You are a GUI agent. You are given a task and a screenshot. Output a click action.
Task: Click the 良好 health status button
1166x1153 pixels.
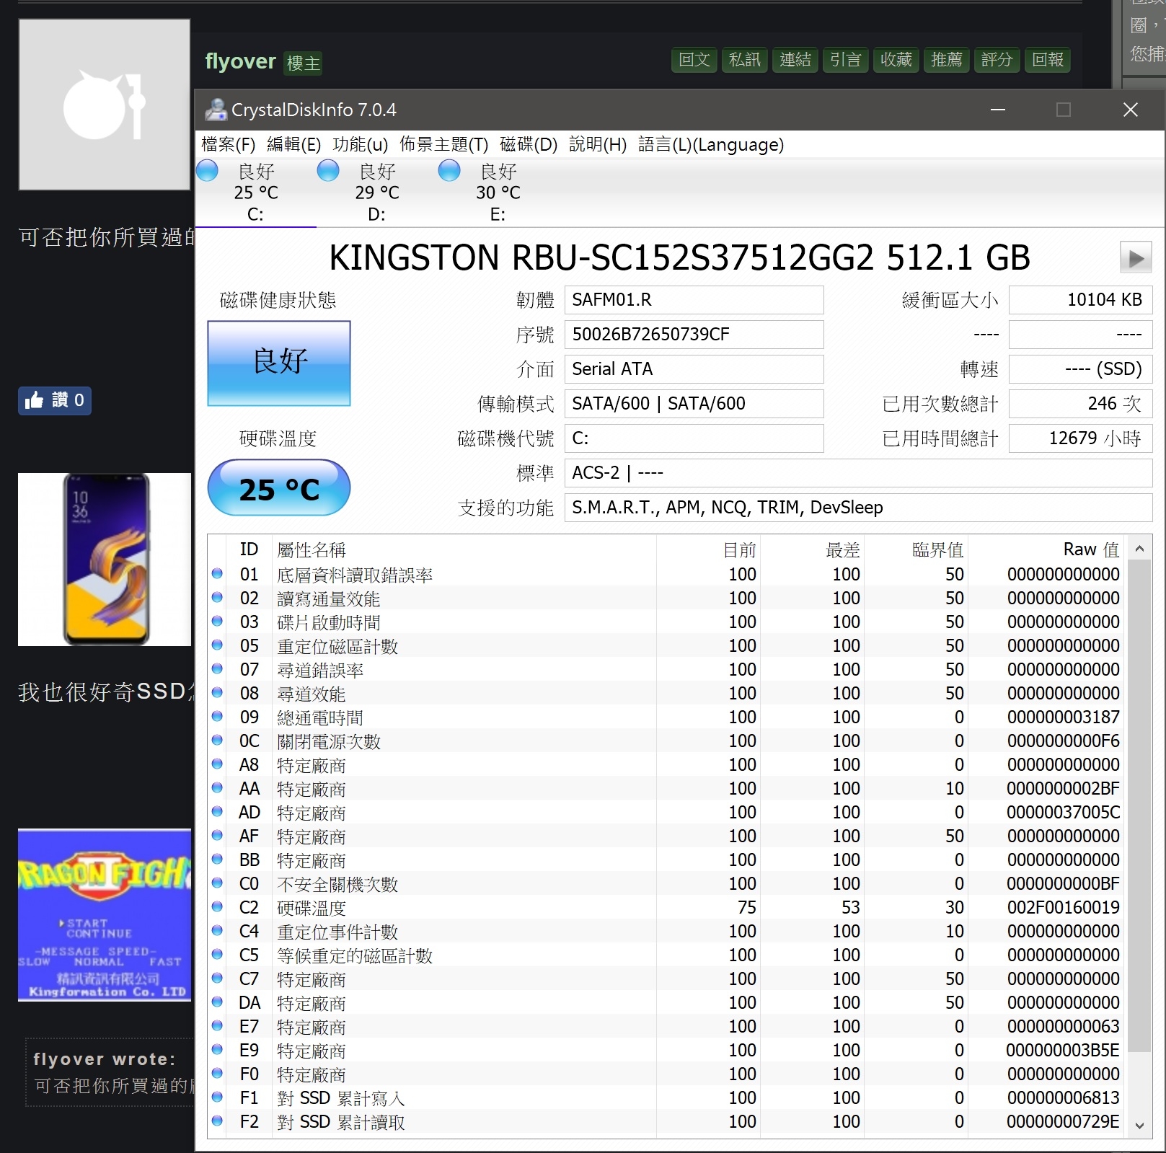(x=279, y=363)
